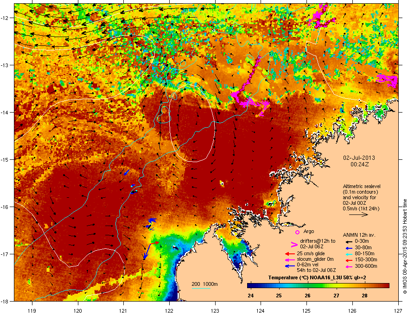The height and width of the screenshot is (315, 408).
Task: Click the colorbar tick label '28'
Action: point(364,296)
